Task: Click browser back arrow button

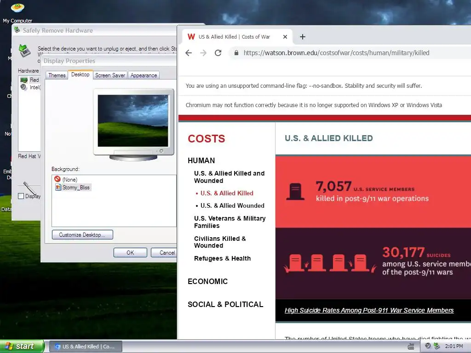Action: 189,53
